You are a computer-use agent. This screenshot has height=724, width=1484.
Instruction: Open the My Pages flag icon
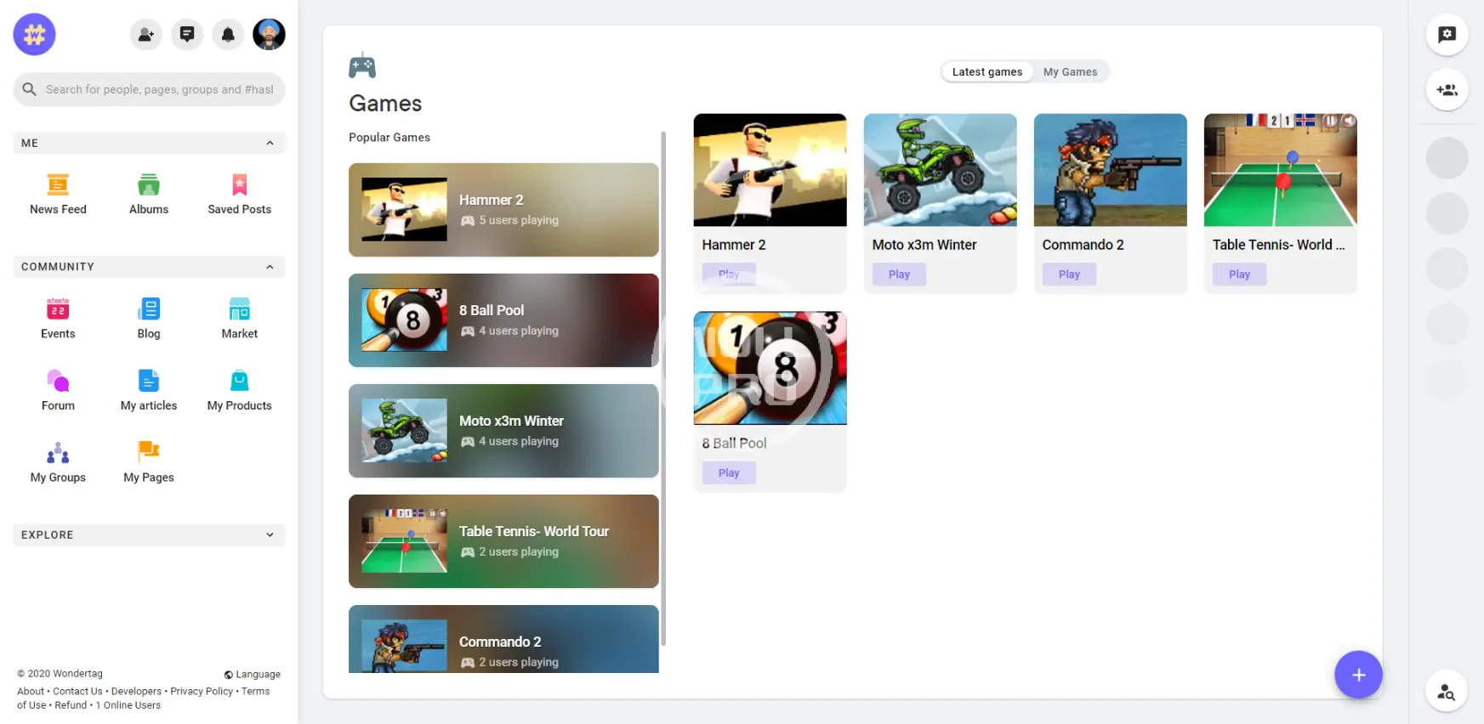[149, 453]
